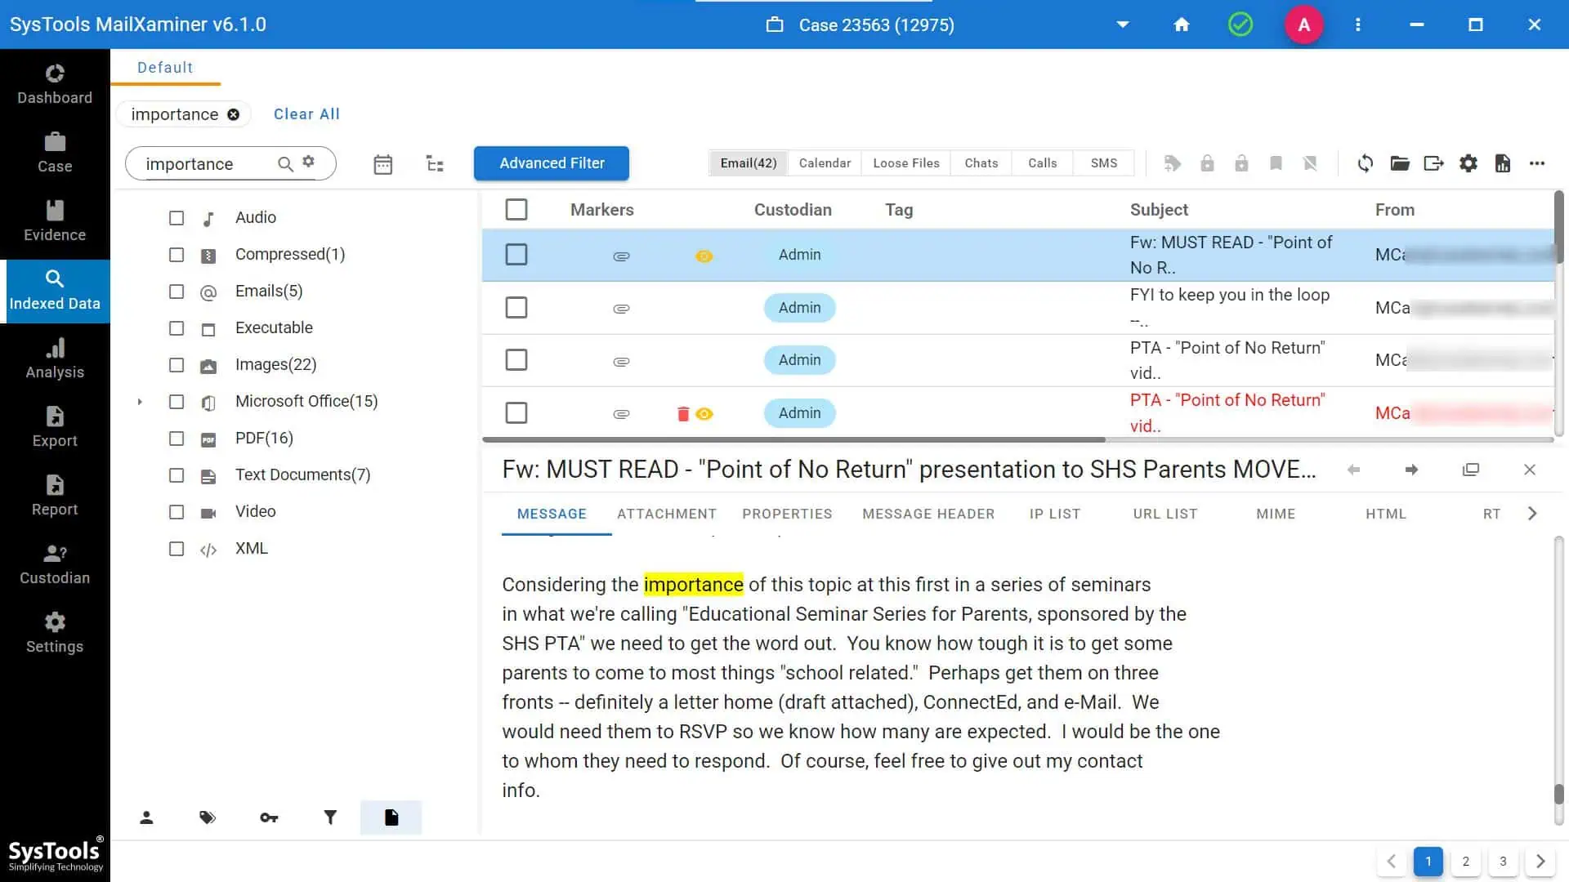1569x882 pixels.
Task: Switch to the Calendar results tab
Action: [825, 163]
